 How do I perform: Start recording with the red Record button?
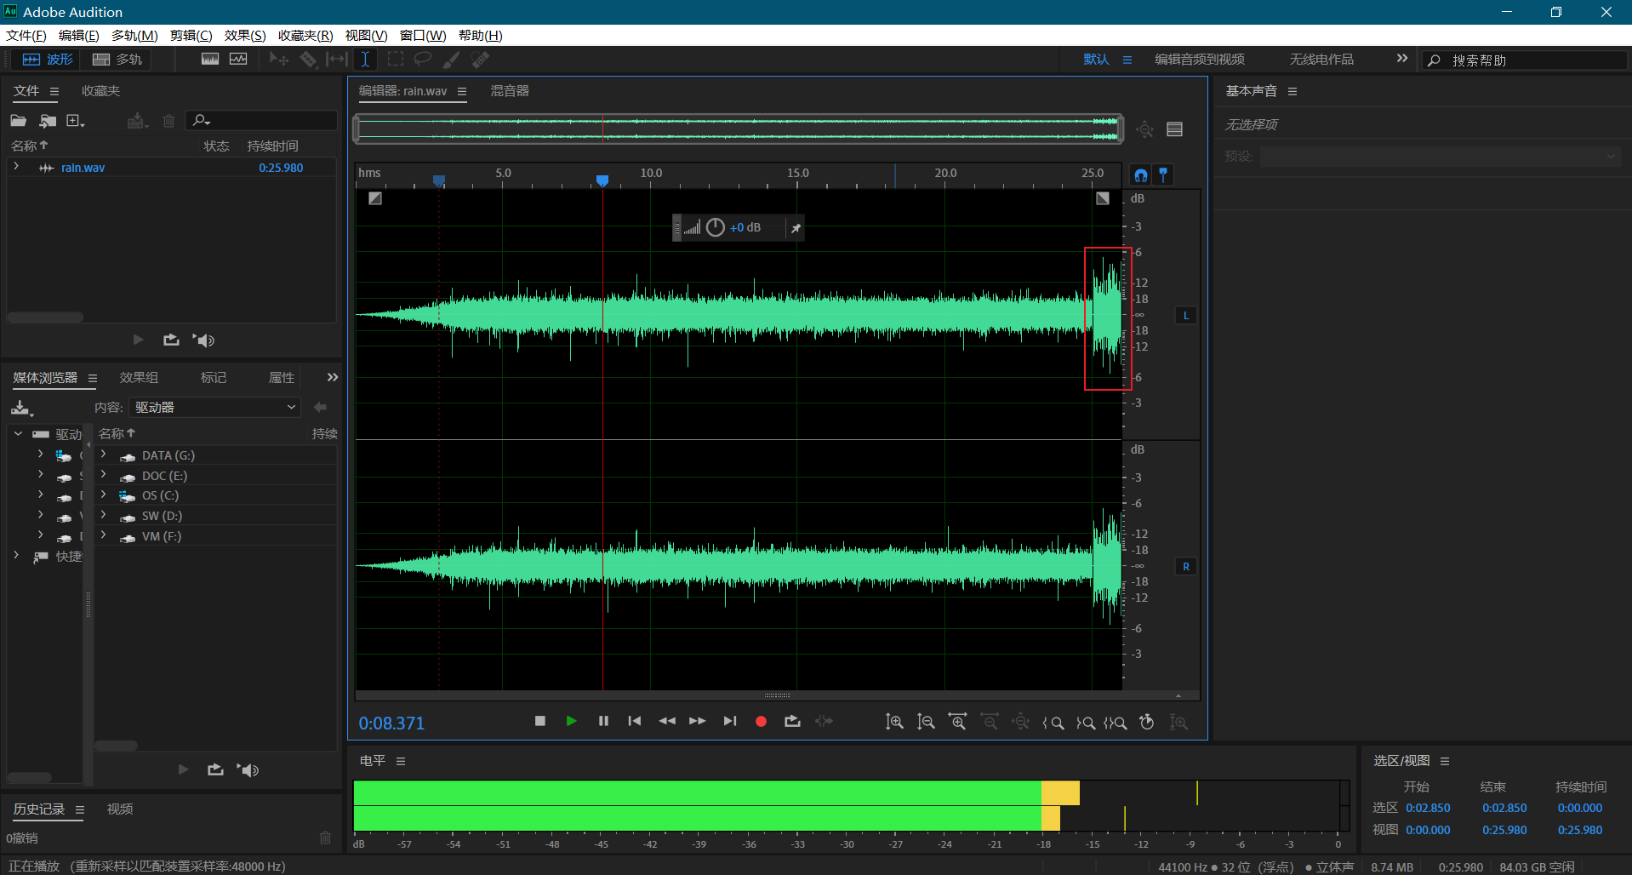coord(761,722)
